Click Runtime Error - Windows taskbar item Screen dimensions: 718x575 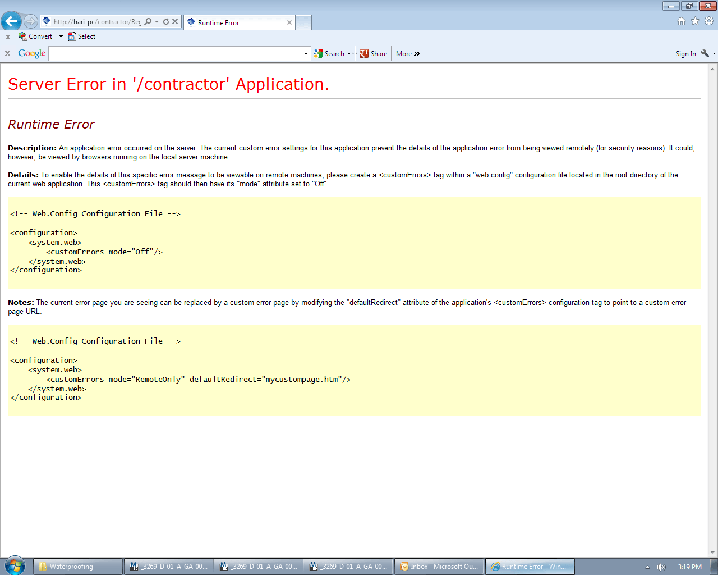point(530,567)
